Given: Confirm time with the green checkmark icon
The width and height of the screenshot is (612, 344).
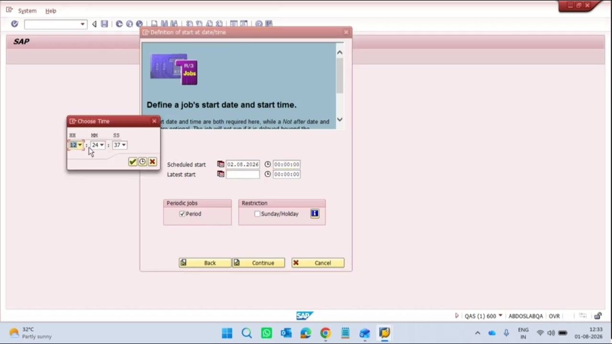Looking at the screenshot, I should (x=132, y=162).
